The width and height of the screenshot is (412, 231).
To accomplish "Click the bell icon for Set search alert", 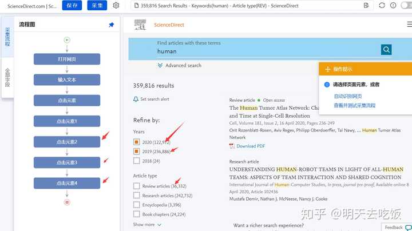I will pyautogui.click(x=136, y=99).
